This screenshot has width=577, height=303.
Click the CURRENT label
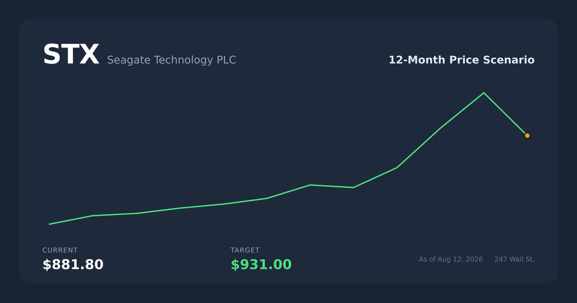tap(60, 250)
